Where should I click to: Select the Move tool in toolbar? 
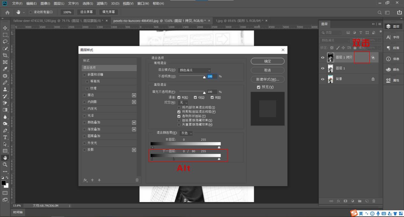point(5,28)
